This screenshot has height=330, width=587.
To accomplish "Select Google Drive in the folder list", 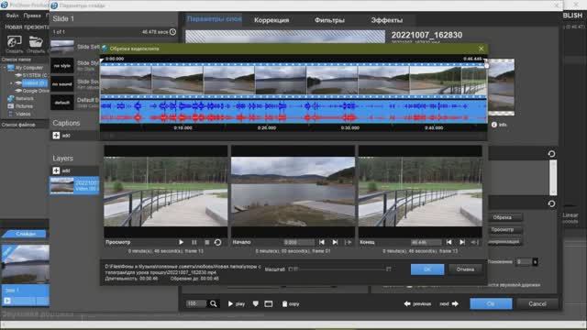I will click(32, 91).
